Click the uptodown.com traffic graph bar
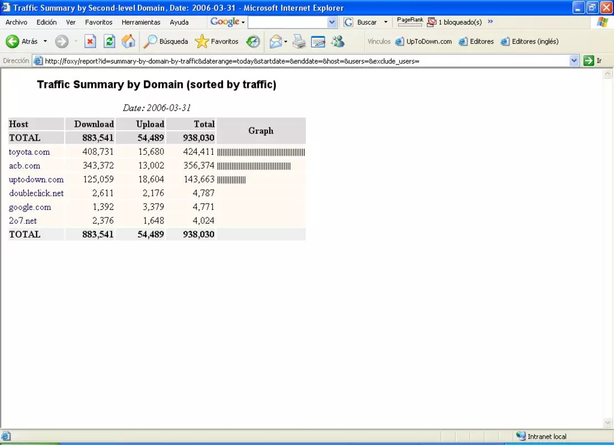This screenshot has width=614, height=445. click(231, 180)
